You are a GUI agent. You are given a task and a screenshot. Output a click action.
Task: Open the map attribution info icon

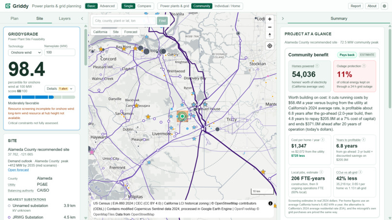(270, 203)
